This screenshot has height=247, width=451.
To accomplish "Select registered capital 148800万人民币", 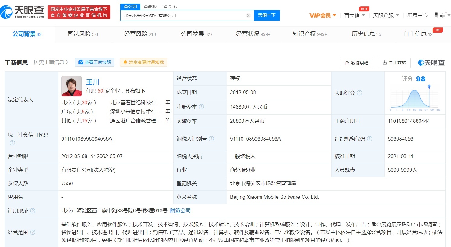I will (248, 107).
